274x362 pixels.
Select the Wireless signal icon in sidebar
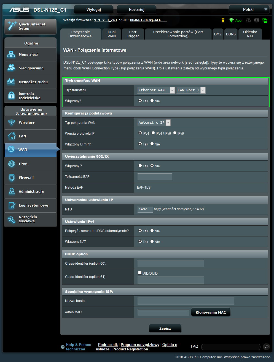tap(11, 122)
